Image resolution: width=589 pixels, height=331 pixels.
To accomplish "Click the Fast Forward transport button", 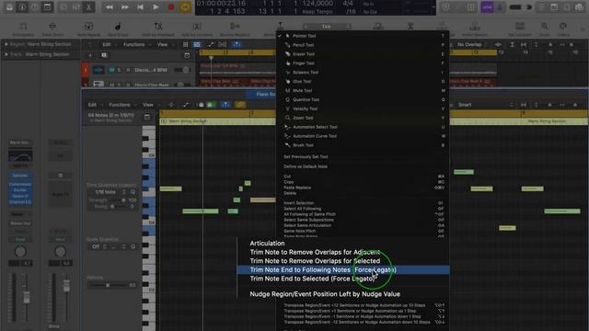I will coord(125,7).
